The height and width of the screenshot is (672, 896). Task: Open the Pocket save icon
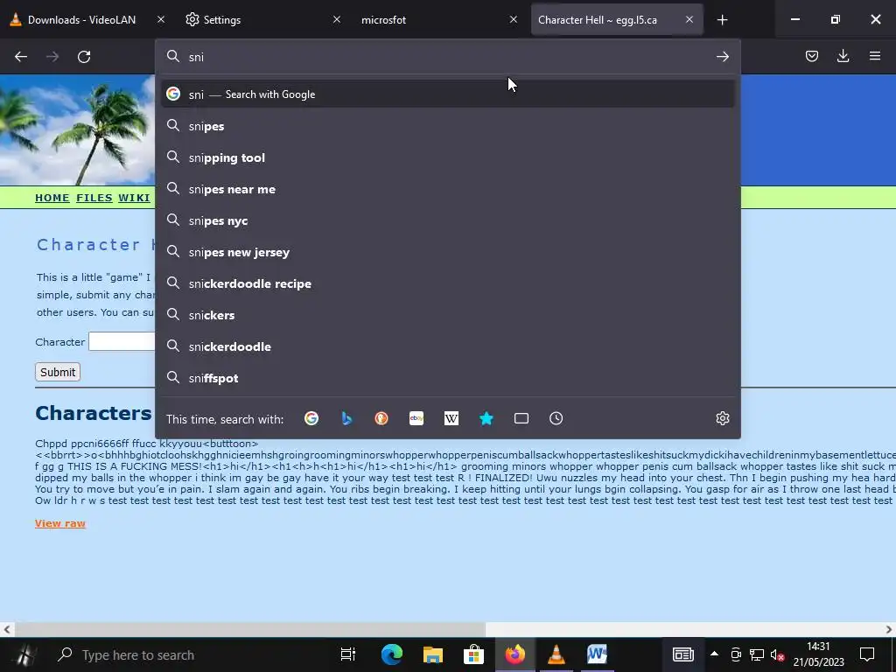coord(811,56)
